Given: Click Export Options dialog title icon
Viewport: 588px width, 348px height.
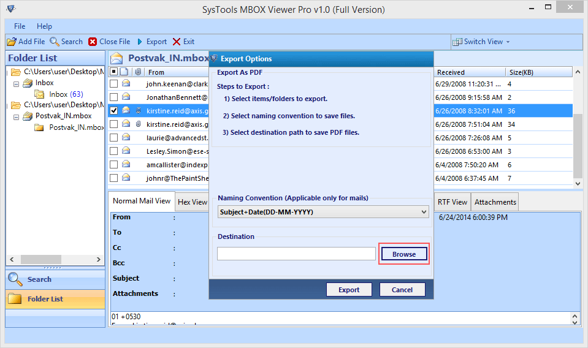Looking at the screenshot, I should (x=214, y=58).
